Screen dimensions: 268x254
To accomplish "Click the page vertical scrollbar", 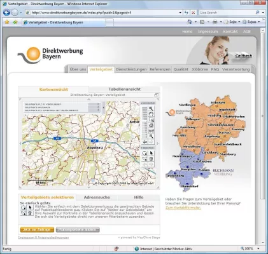I will pos(263,116).
